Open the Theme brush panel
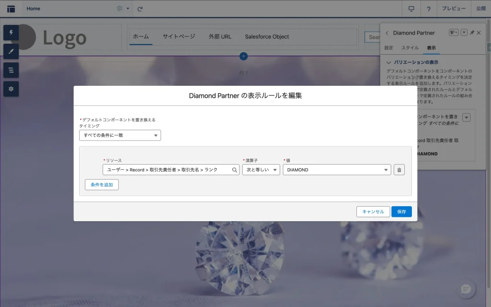Viewport: 491px width, 307px height. point(11,51)
